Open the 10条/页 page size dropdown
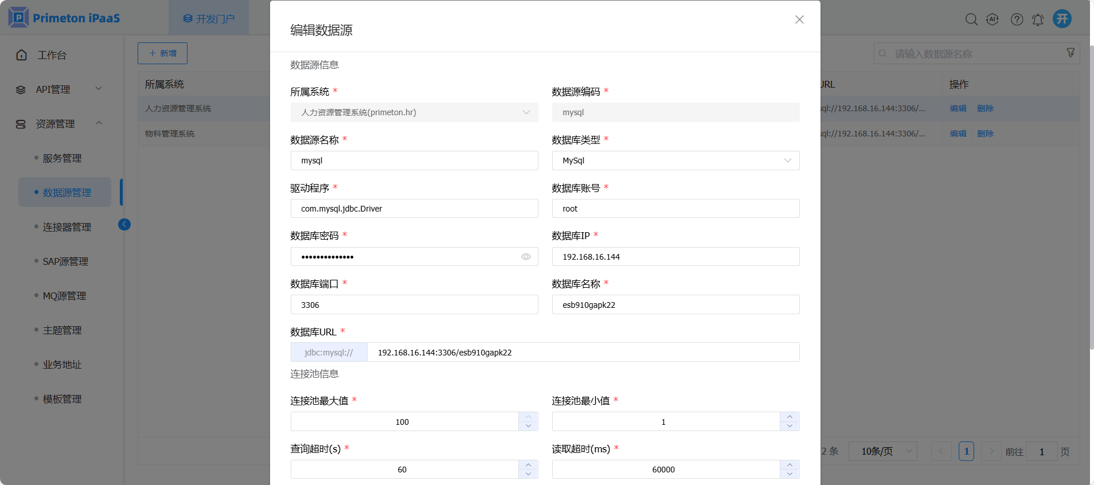The image size is (1094, 485). pos(882,452)
